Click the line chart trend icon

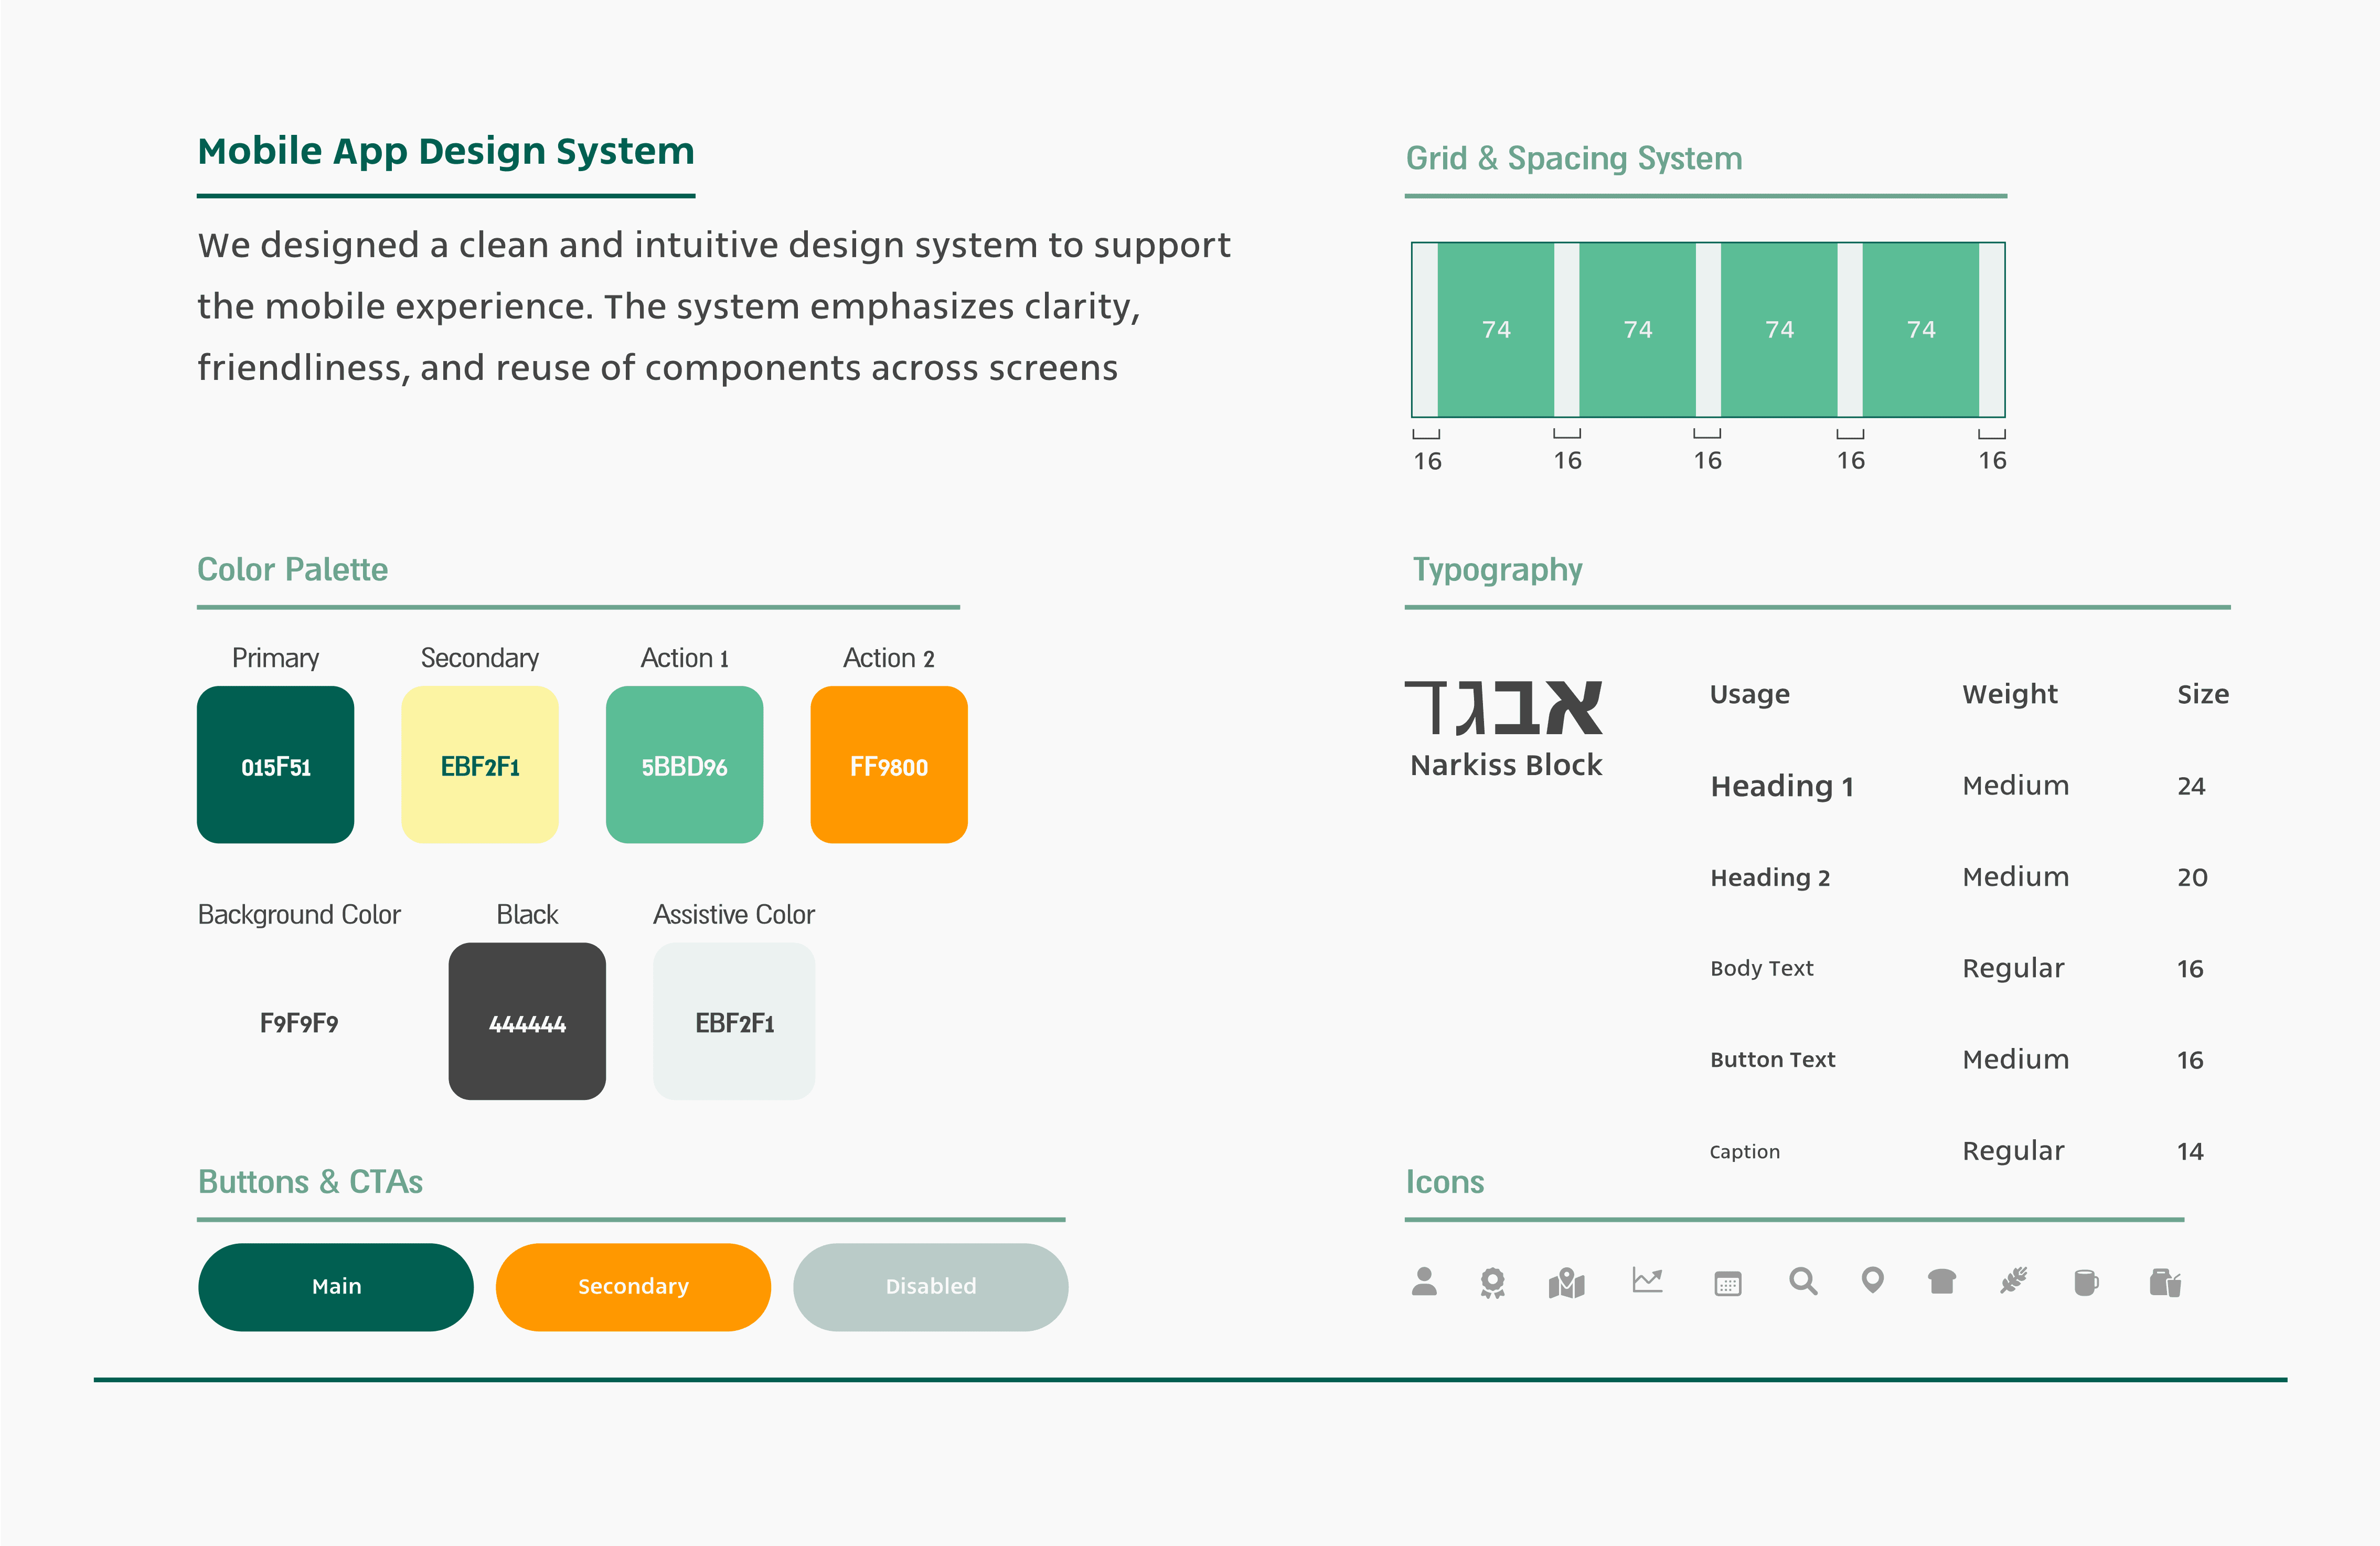point(1647,1280)
